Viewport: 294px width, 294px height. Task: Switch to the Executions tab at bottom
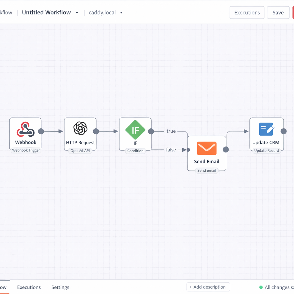[29, 287]
